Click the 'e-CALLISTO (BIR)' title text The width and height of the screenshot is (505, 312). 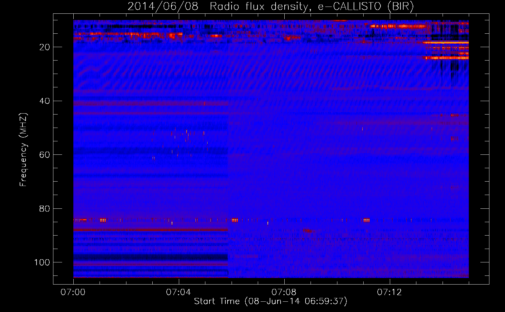tap(366, 7)
